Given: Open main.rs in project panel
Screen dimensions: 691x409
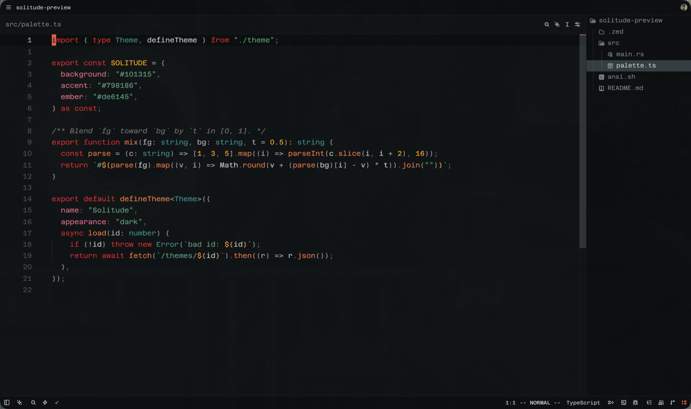Looking at the screenshot, I should pyautogui.click(x=638, y=54).
